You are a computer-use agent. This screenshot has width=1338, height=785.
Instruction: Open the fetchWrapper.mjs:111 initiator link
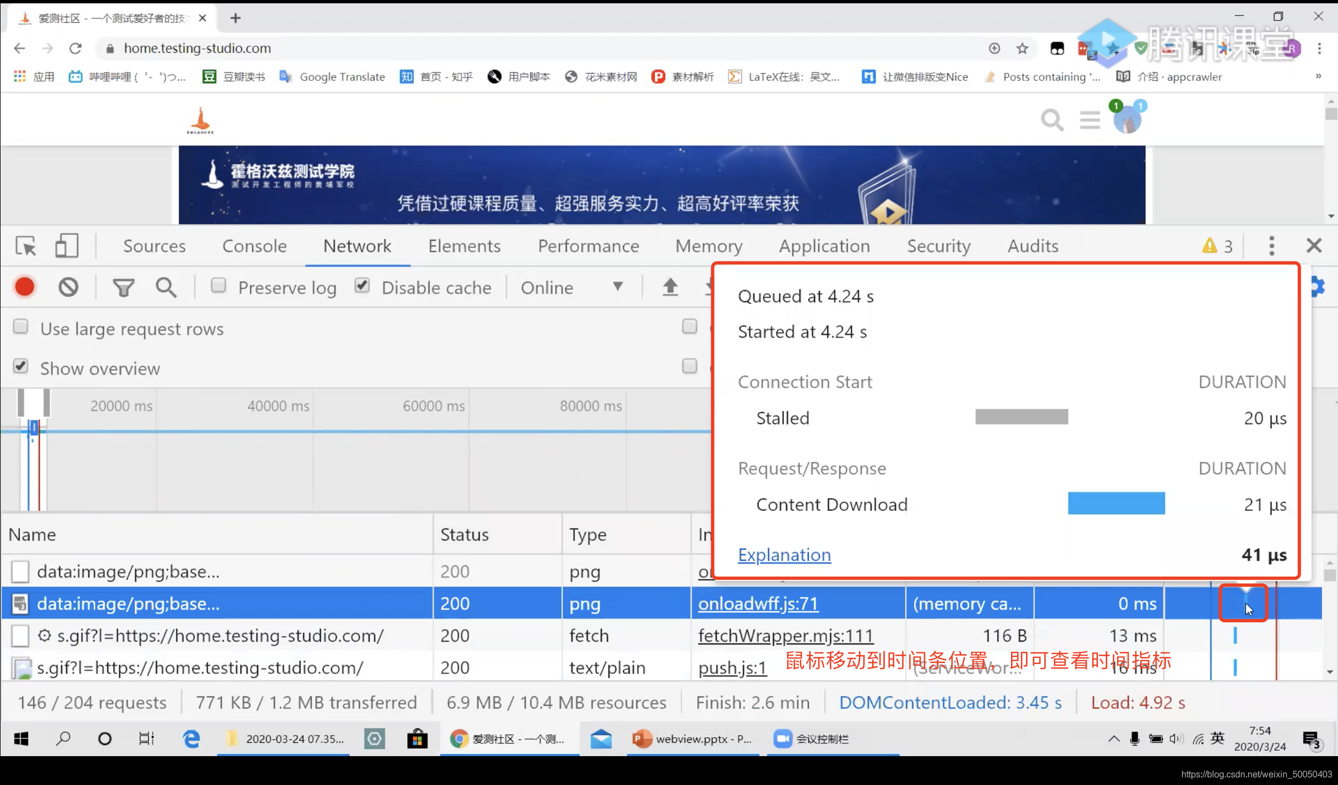(x=785, y=636)
